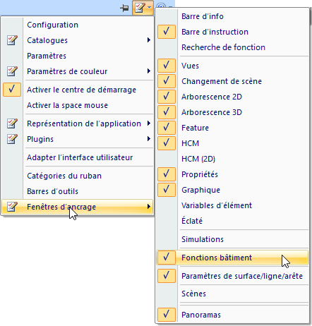Expand Paramètres de couleur submenu arrow
Viewport: 312px width, 326px height.
click(x=149, y=71)
